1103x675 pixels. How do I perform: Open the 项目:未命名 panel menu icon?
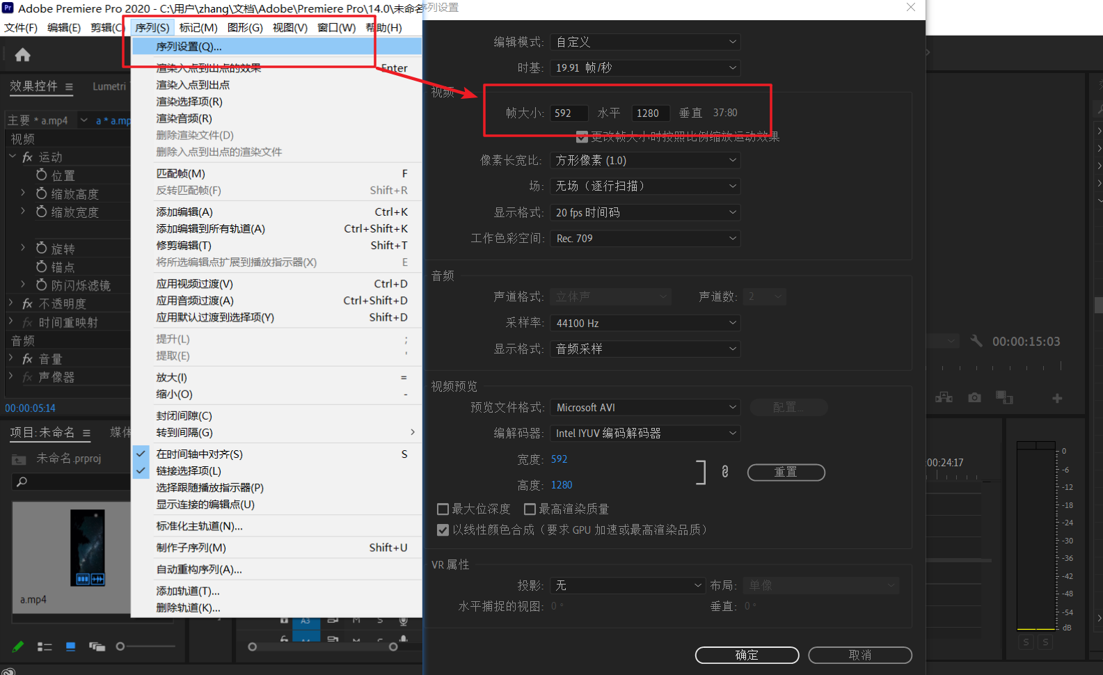pyautogui.click(x=86, y=433)
